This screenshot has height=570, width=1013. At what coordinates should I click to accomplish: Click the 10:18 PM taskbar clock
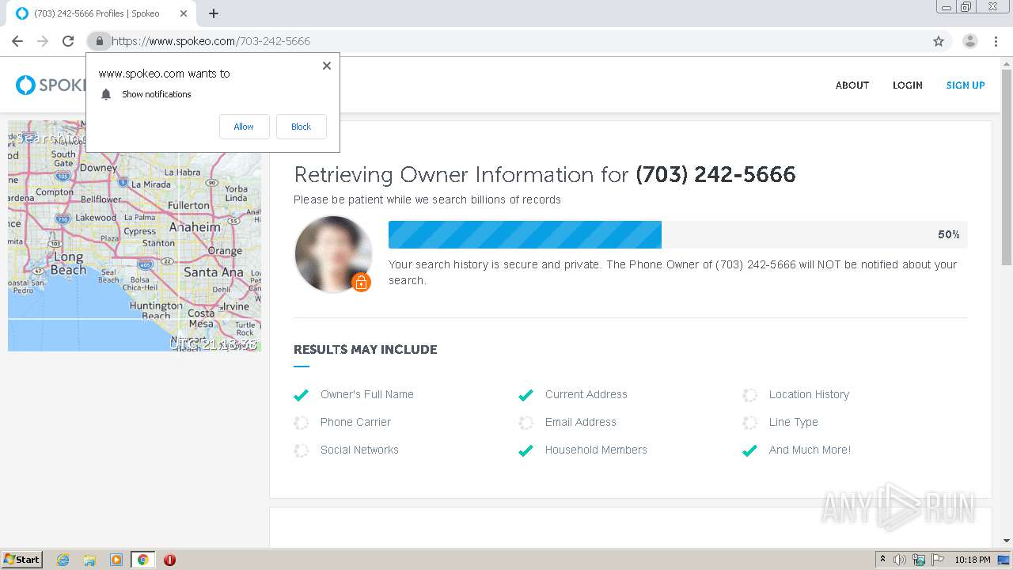coord(973,560)
